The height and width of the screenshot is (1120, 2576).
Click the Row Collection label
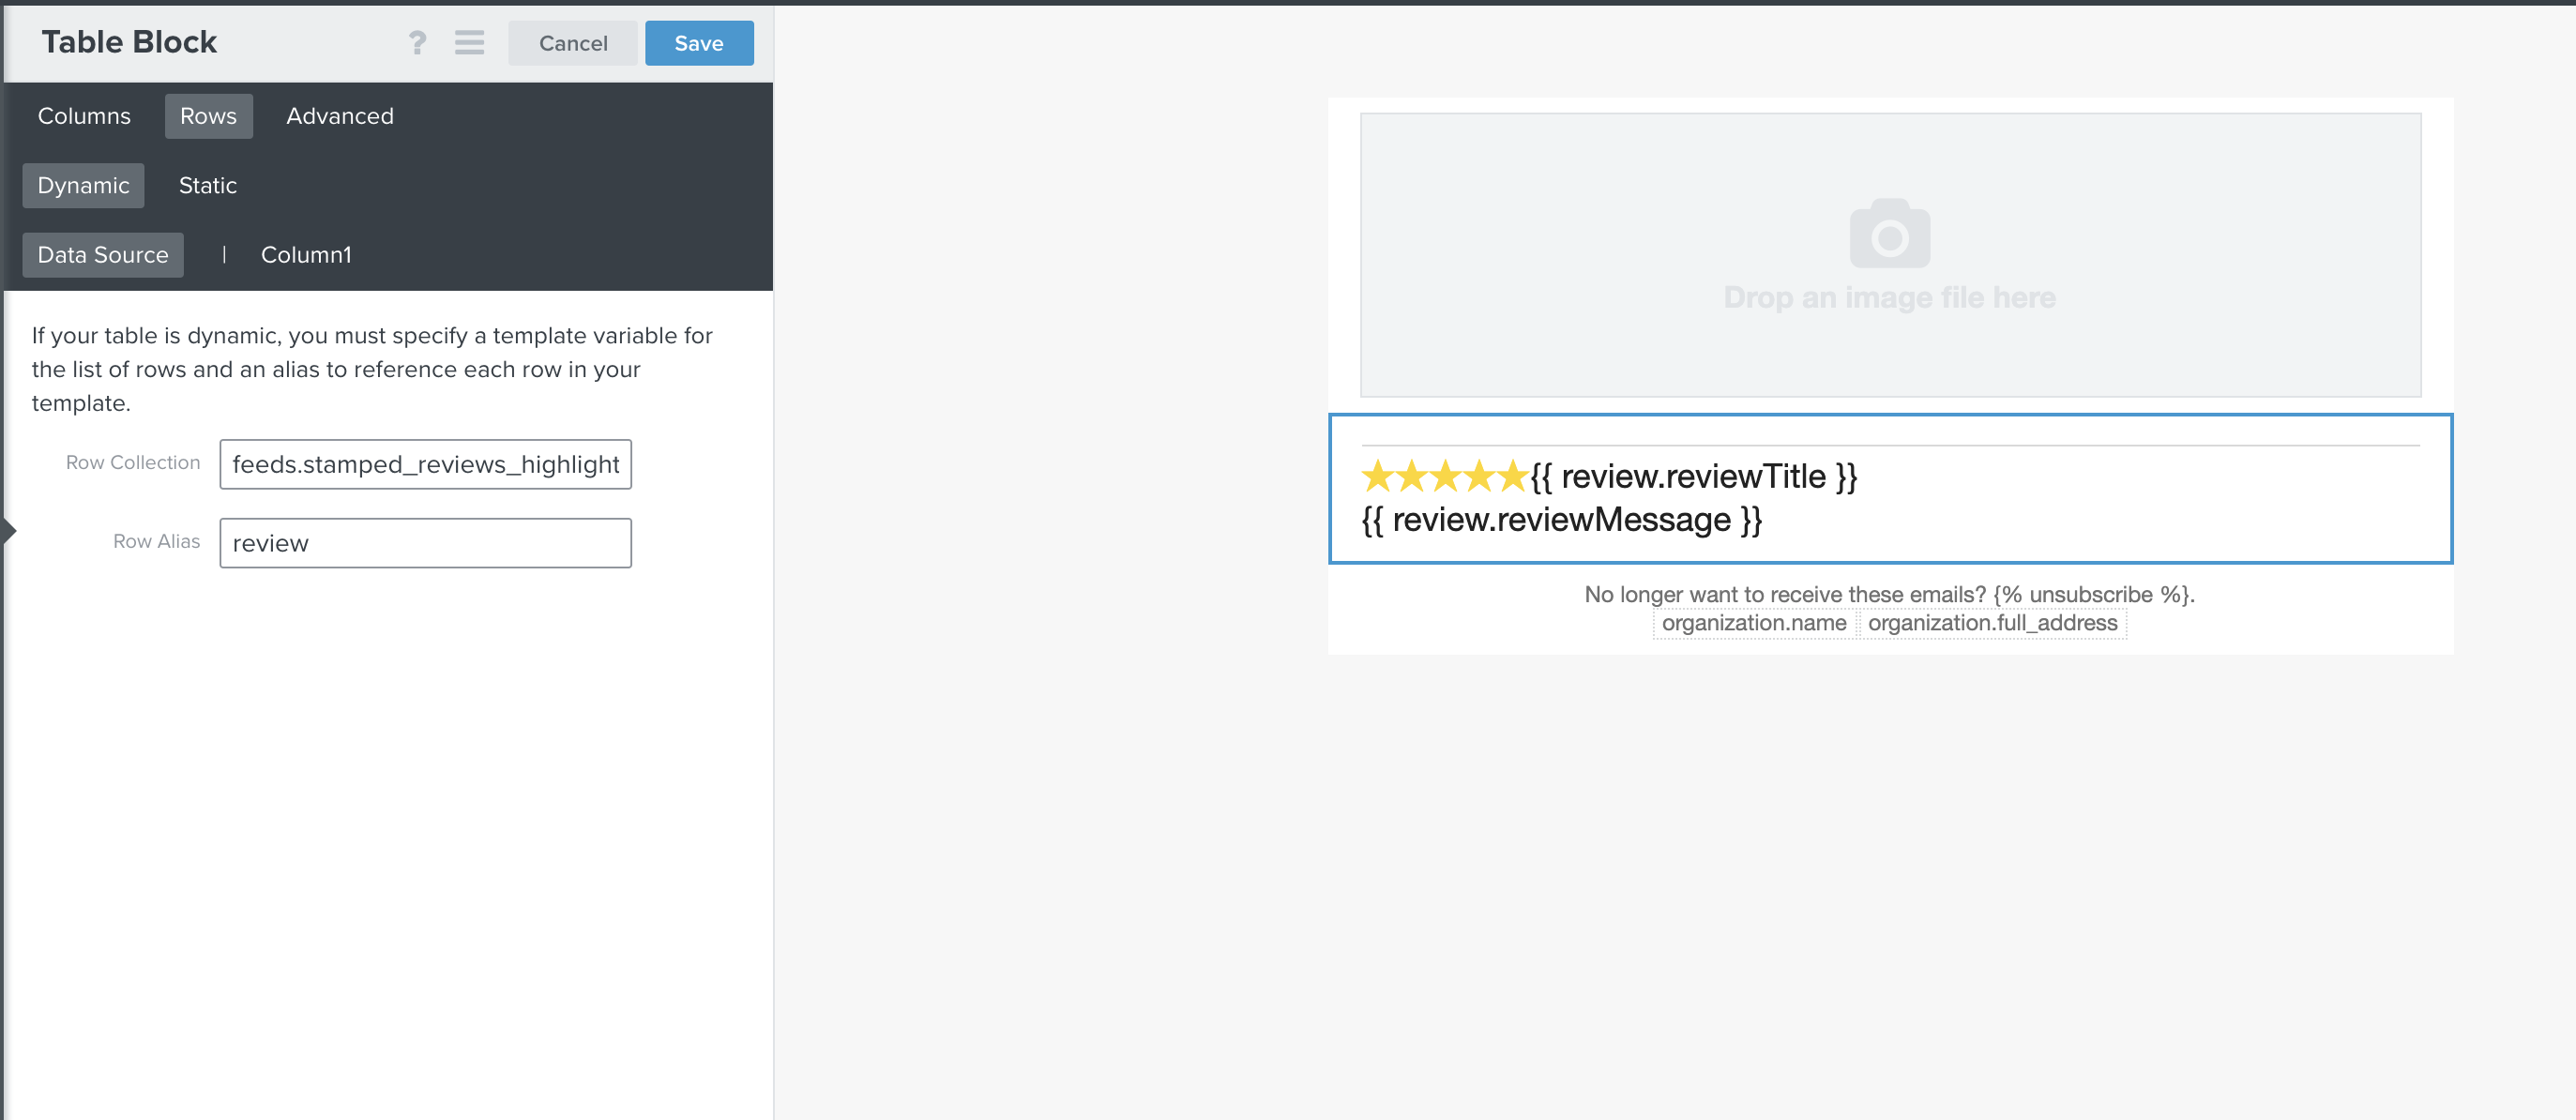[x=133, y=463]
